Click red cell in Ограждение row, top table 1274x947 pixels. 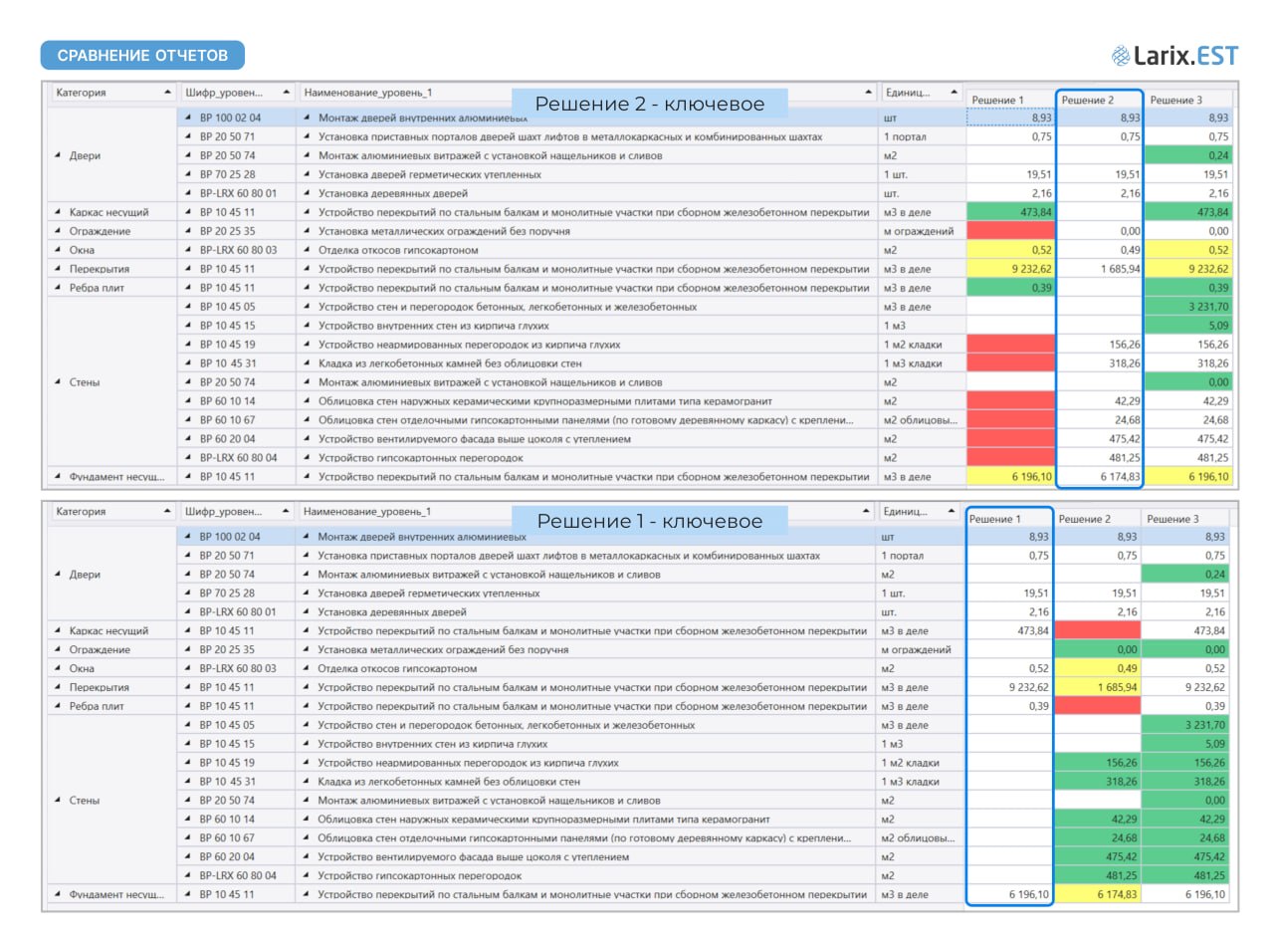tap(1010, 231)
